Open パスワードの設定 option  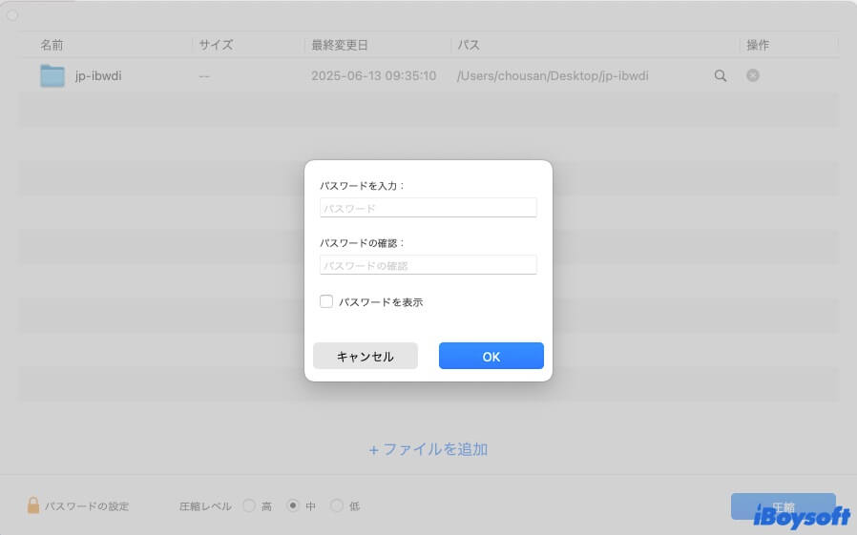click(87, 506)
